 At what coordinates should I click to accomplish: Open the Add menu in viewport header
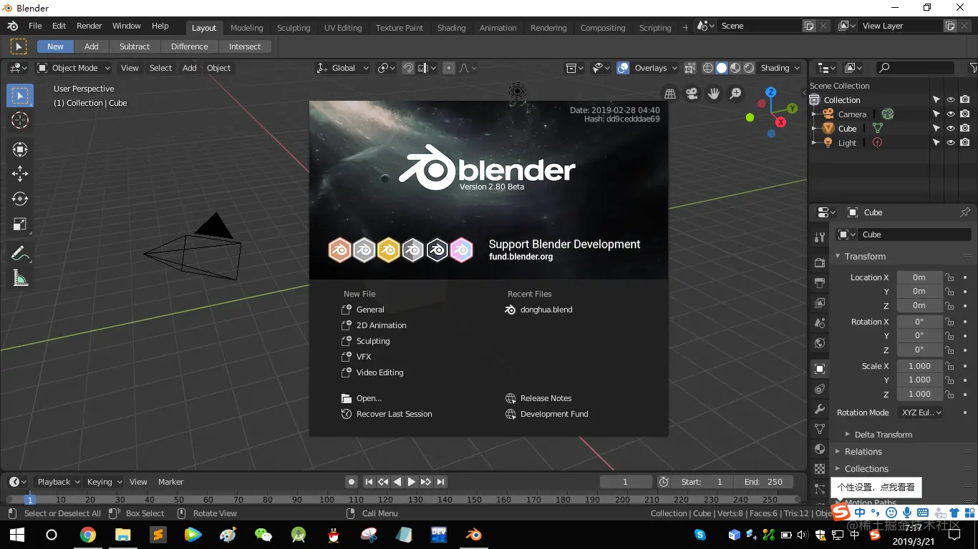[x=190, y=68]
